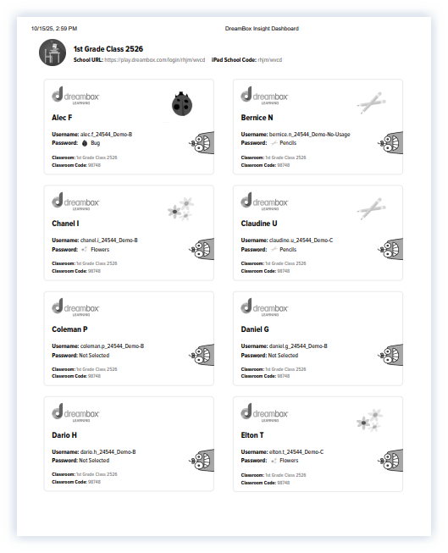Select the name Daniel G
The image size is (448, 553).
click(x=255, y=329)
